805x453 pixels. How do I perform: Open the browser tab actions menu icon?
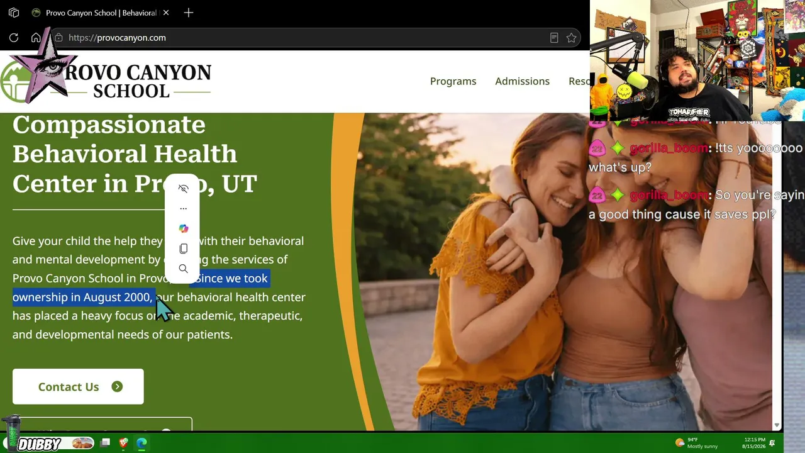tap(14, 13)
